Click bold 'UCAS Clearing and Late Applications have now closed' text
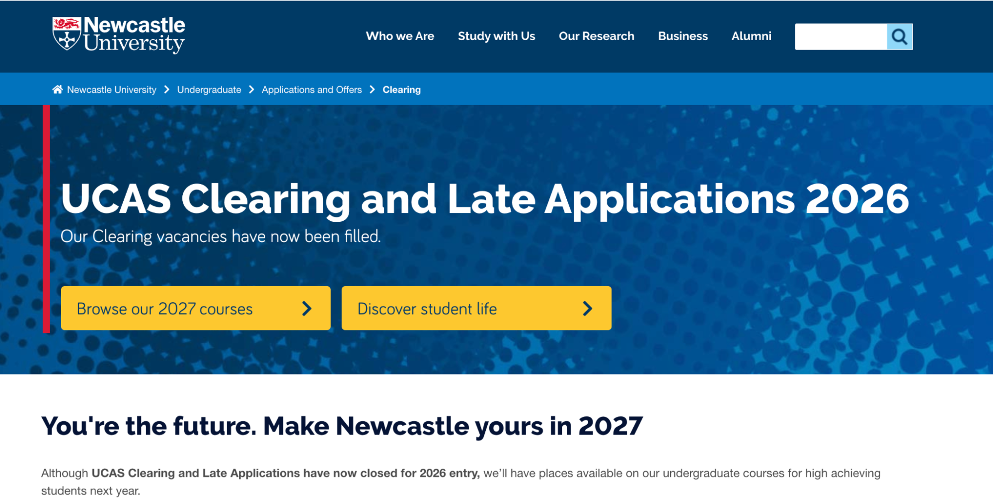Screen dimensions: 993x502 tap(286, 473)
